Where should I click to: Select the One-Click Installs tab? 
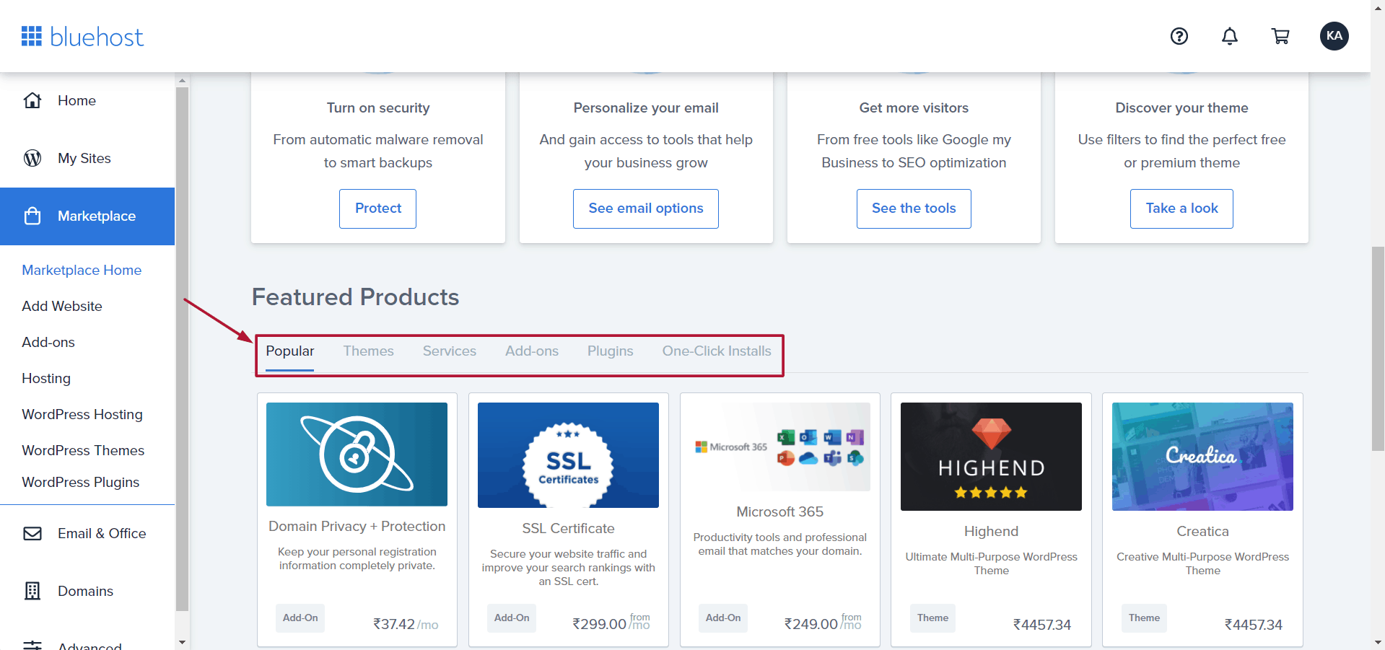716,351
